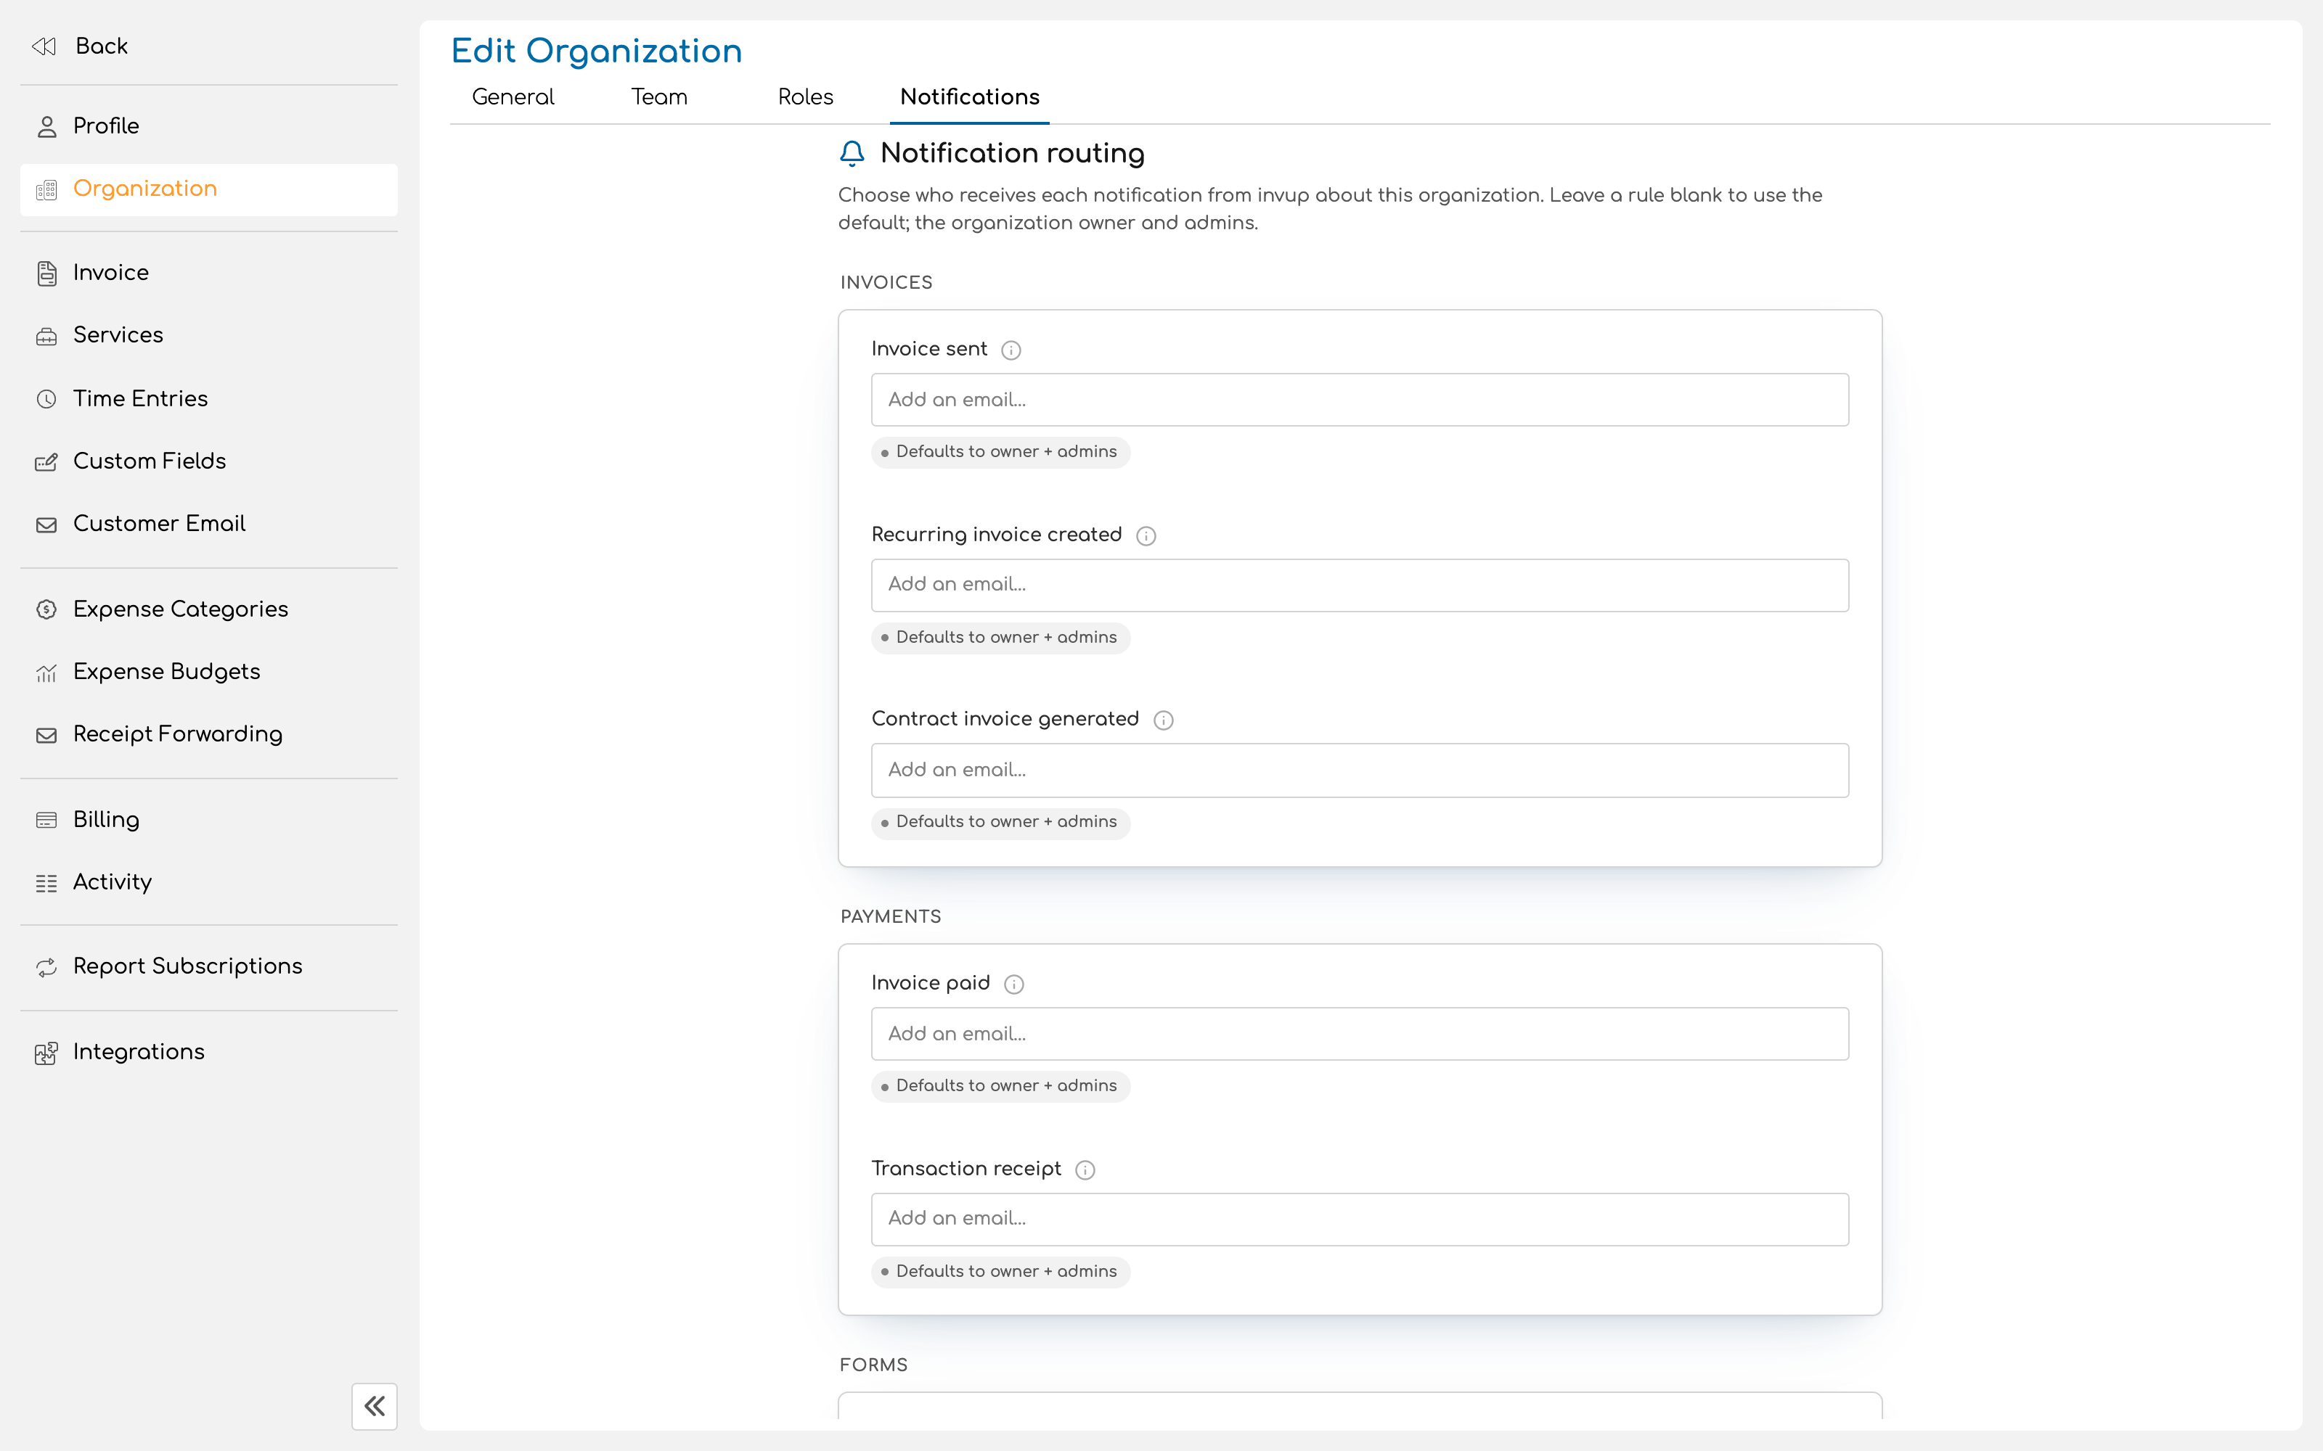Open Services settings
This screenshot has height=1451, width=2323.
point(208,335)
